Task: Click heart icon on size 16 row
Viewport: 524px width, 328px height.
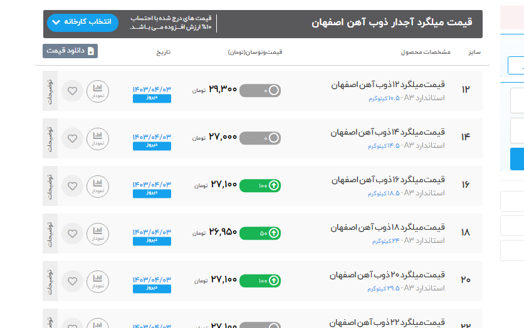Action: [72, 186]
